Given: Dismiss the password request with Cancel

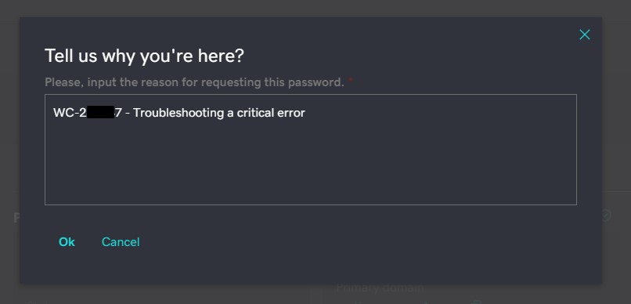Looking at the screenshot, I should pyautogui.click(x=121, y=241).
